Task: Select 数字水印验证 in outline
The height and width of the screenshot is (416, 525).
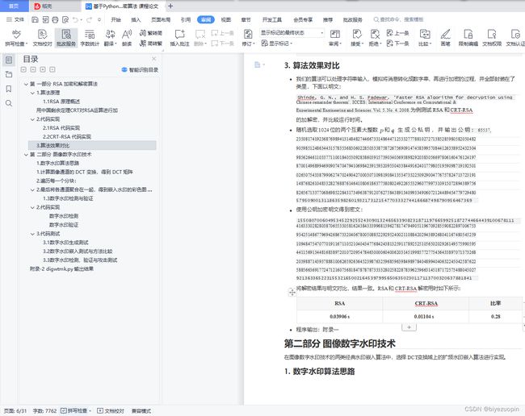Action: pyautogui.click(x=64, y=225)
